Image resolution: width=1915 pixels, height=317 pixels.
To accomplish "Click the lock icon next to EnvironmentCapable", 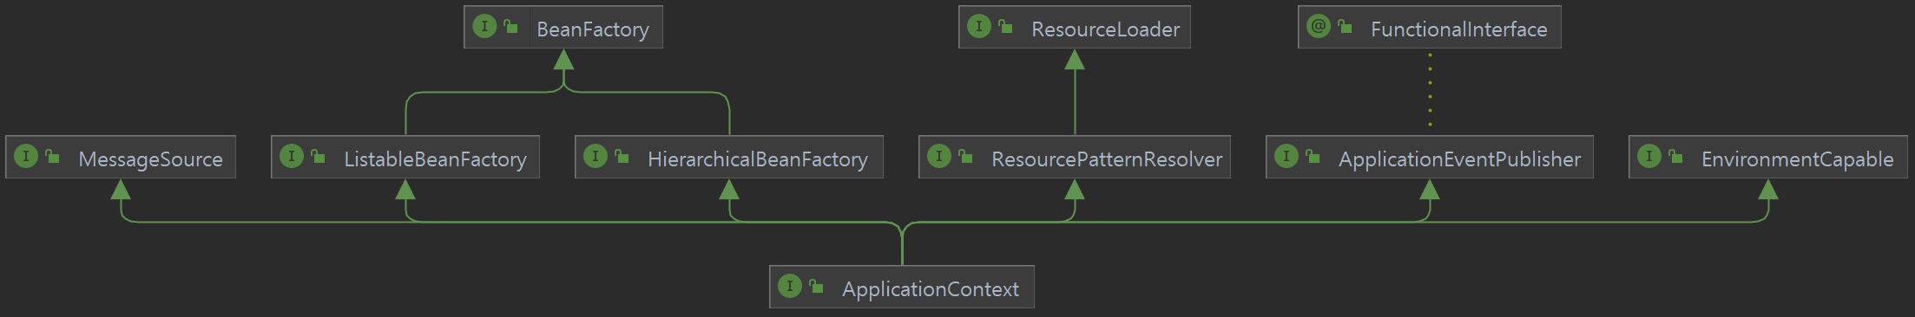I will (1675, 157).
